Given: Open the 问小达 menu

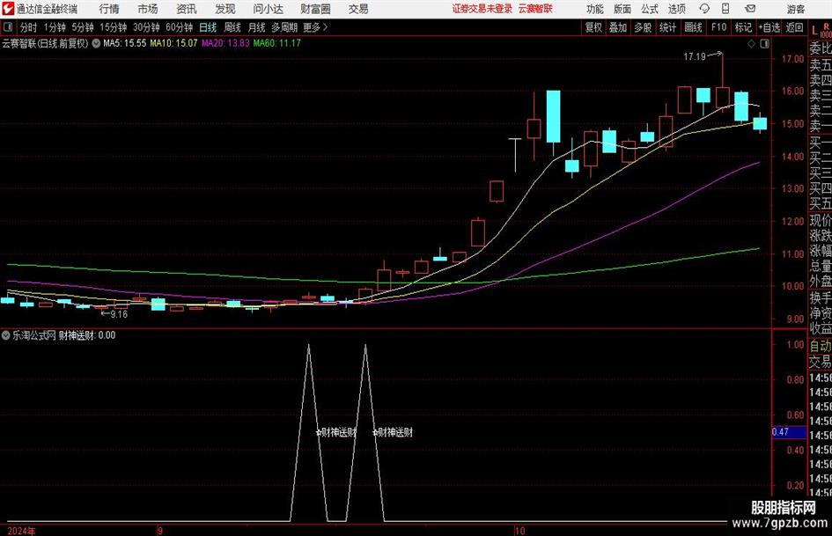Looking at the screenshot, I should coord(269,9).
